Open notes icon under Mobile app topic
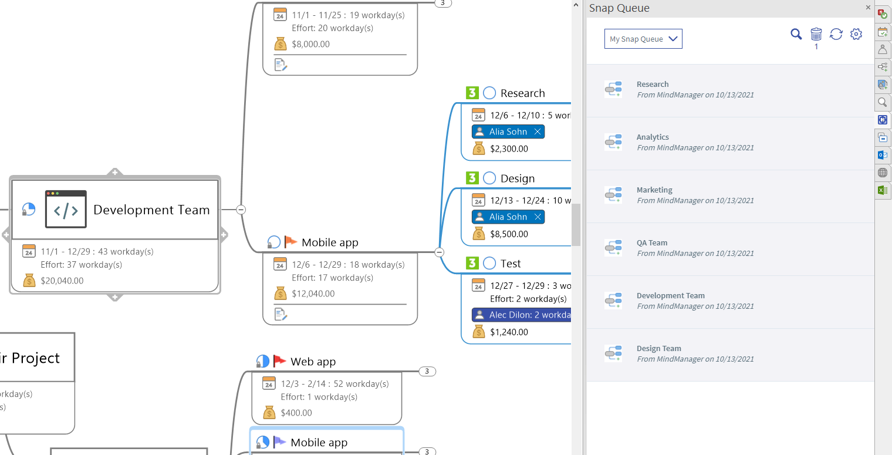 tap(281, 314)
